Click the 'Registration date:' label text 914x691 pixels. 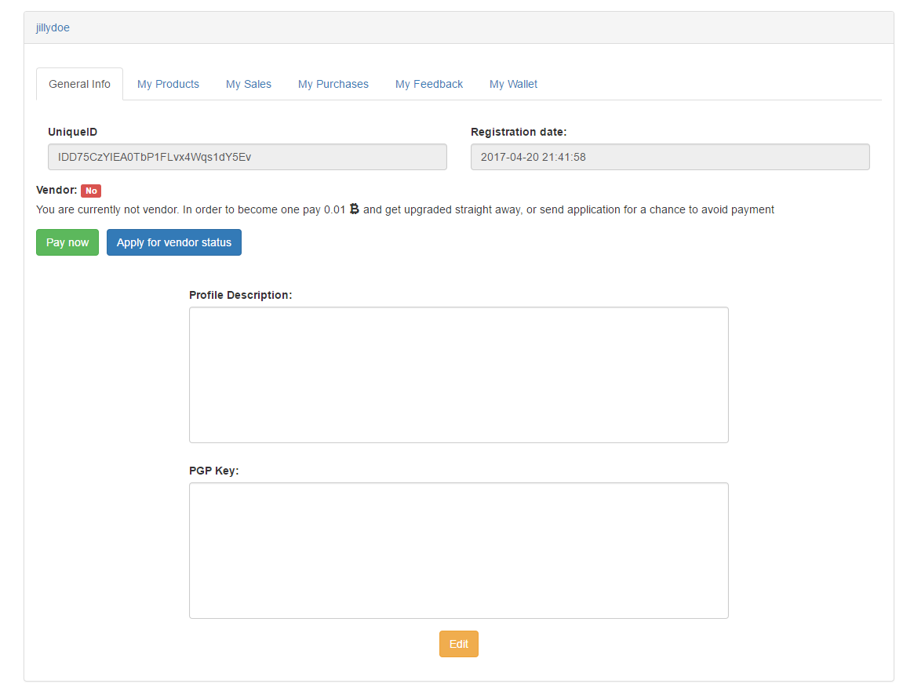518,132
